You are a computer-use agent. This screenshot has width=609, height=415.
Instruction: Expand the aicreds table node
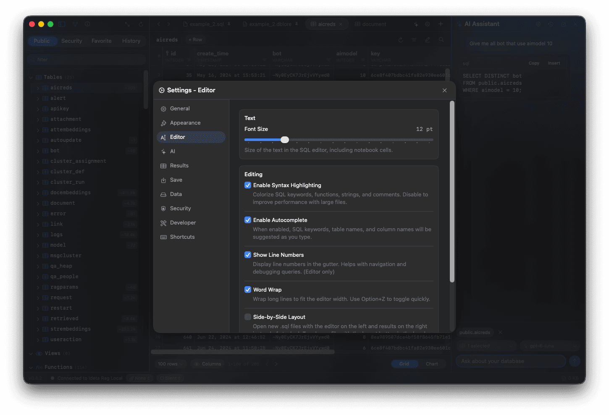point(38,88)
